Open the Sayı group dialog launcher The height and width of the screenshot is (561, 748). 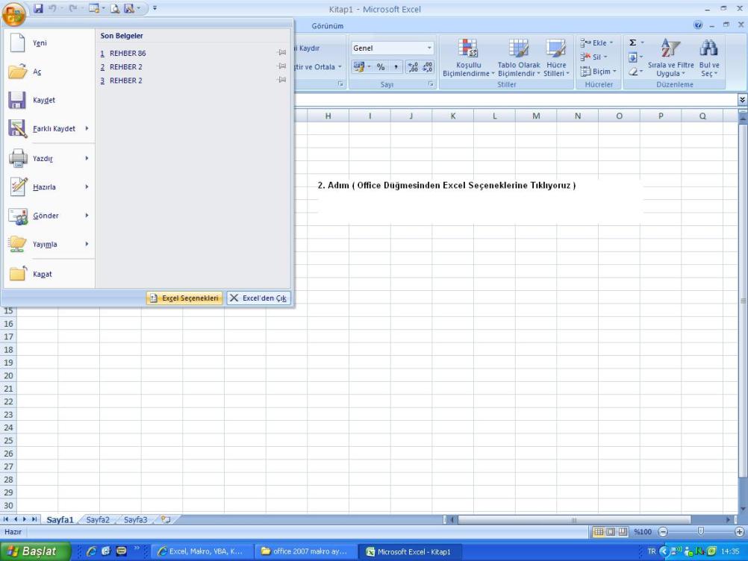coord(430,84)
